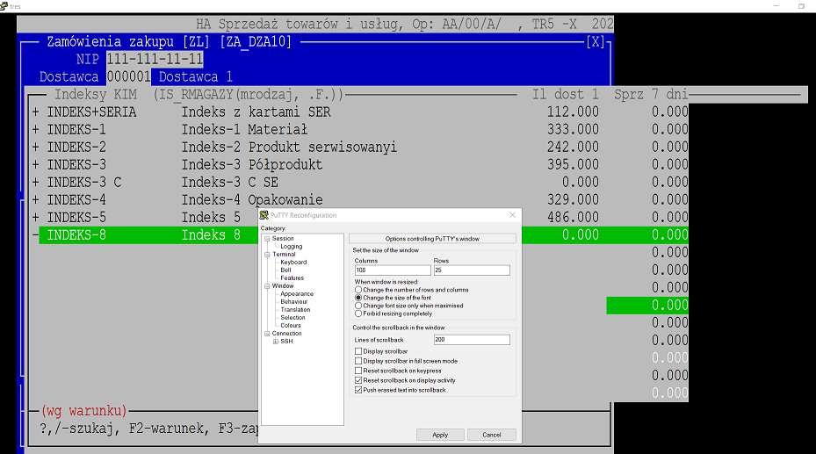
Task: Enable 'Display scrollbar in full screen mode'
Action: (358, 361)
